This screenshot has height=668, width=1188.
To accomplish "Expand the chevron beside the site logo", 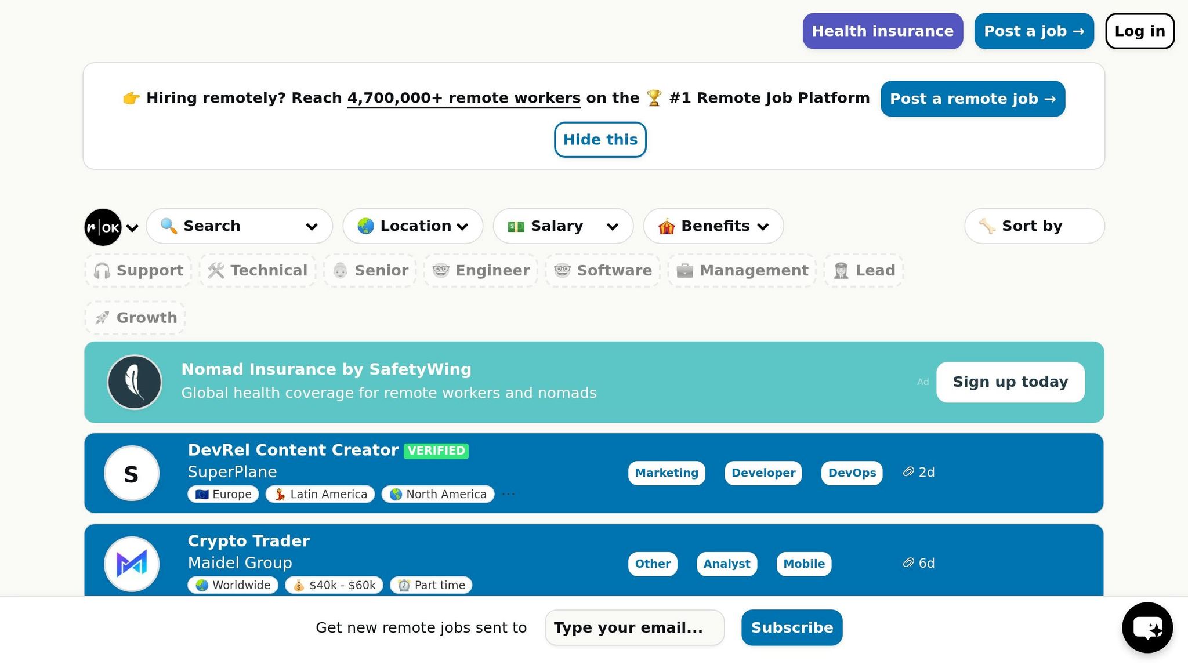I will tap(132, 228).
